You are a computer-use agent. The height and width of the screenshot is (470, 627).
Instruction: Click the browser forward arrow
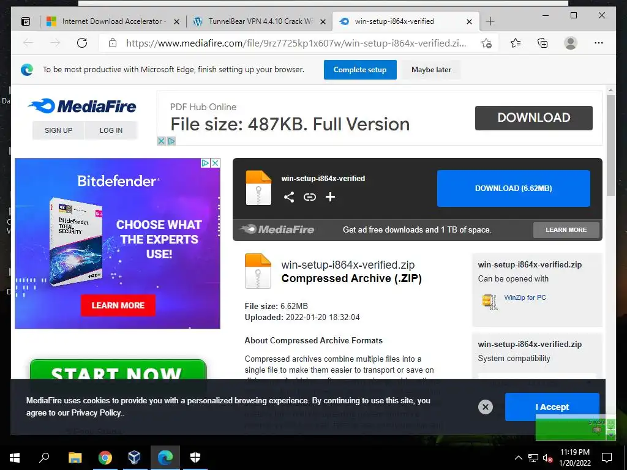pos(55,43)
